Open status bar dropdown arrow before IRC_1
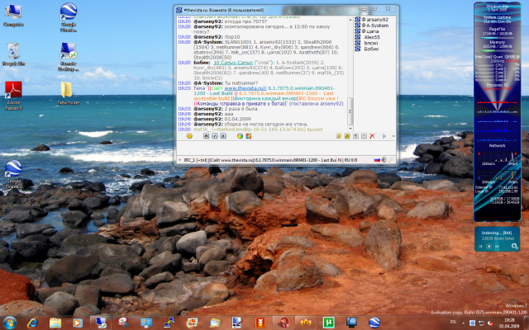This screenshot has height=330, width=529. click(x=180, y=160)
